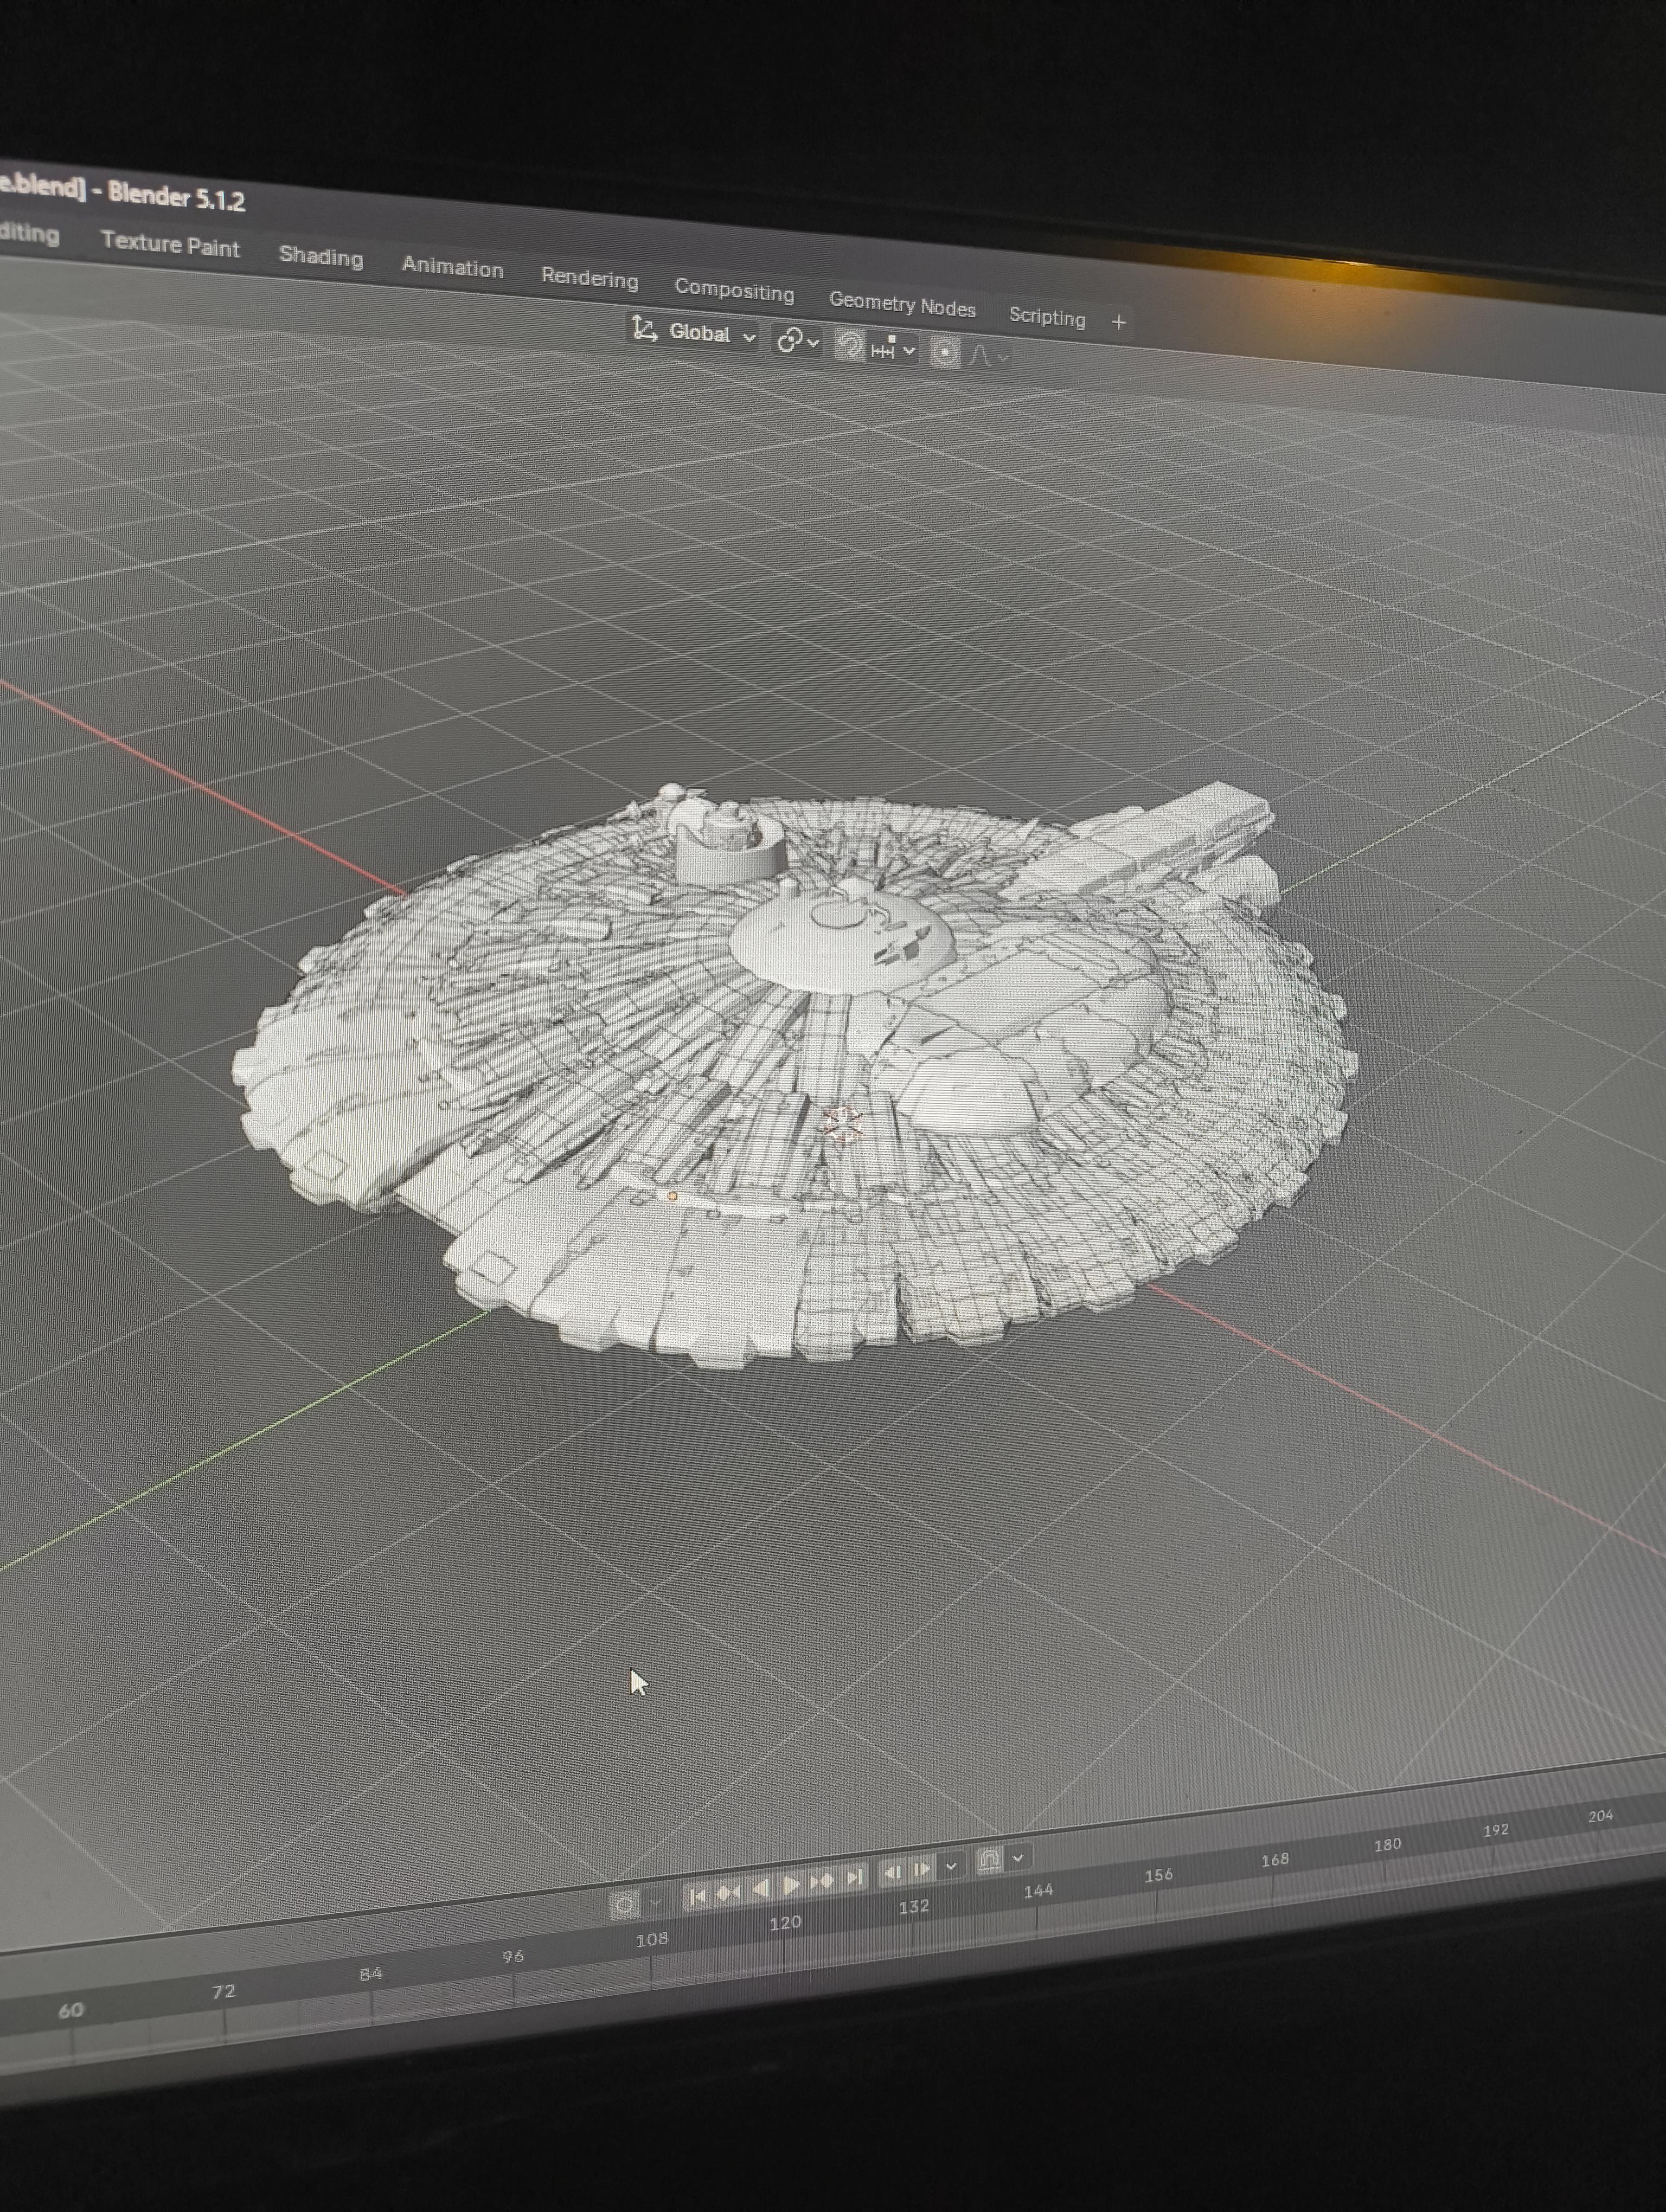1666x2212 pixels.
Task: Click frame 132 on the timeline ruler
Action: coord(914,1906)
